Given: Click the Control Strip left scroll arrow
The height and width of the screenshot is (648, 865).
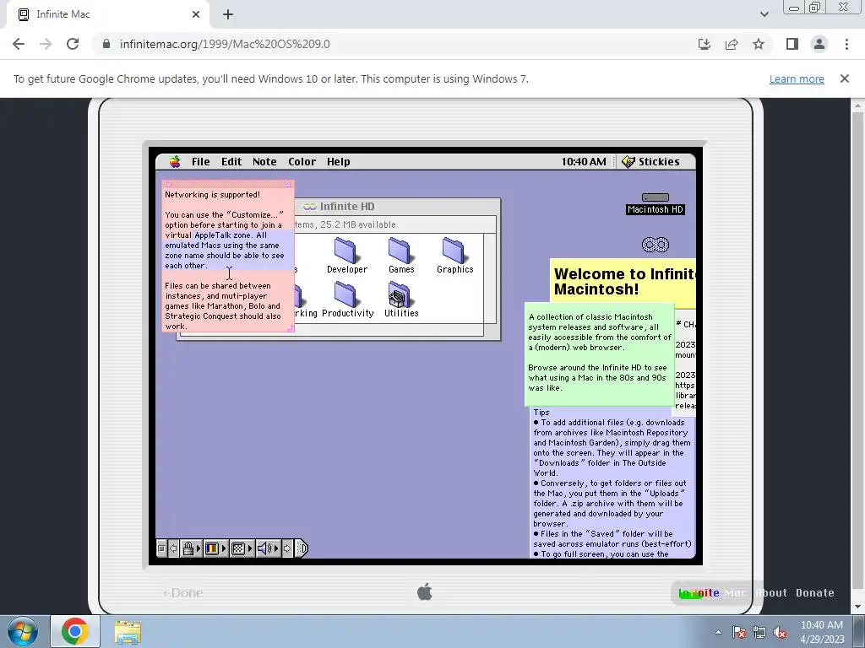Looking at the screenshot, I should coord(173,548).
